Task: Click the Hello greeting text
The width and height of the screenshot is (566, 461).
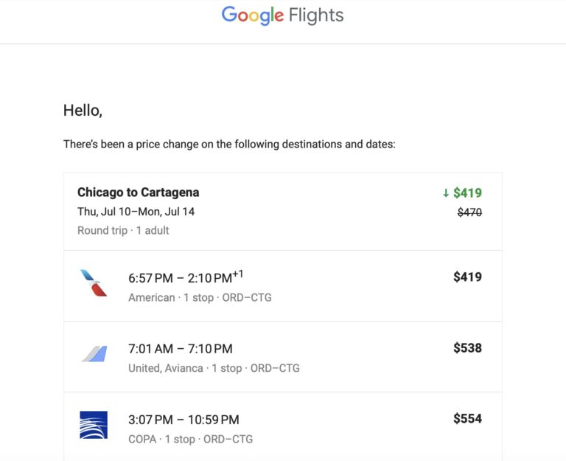Action: tap(83, 111)
